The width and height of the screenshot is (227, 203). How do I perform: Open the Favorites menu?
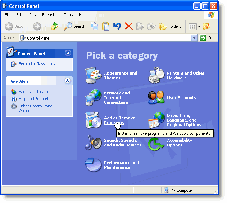pyautogui.click(x=50, y=15)
